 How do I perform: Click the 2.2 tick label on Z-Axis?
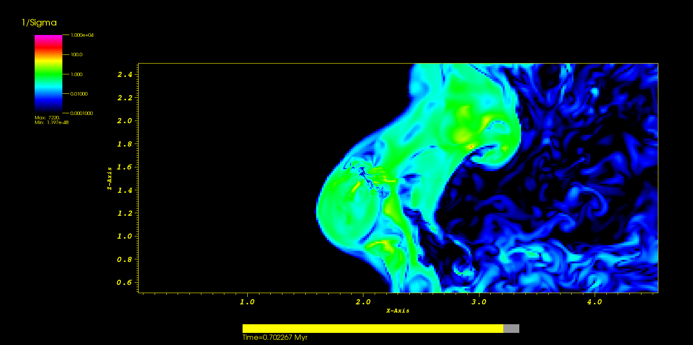(x=125, y=98)
